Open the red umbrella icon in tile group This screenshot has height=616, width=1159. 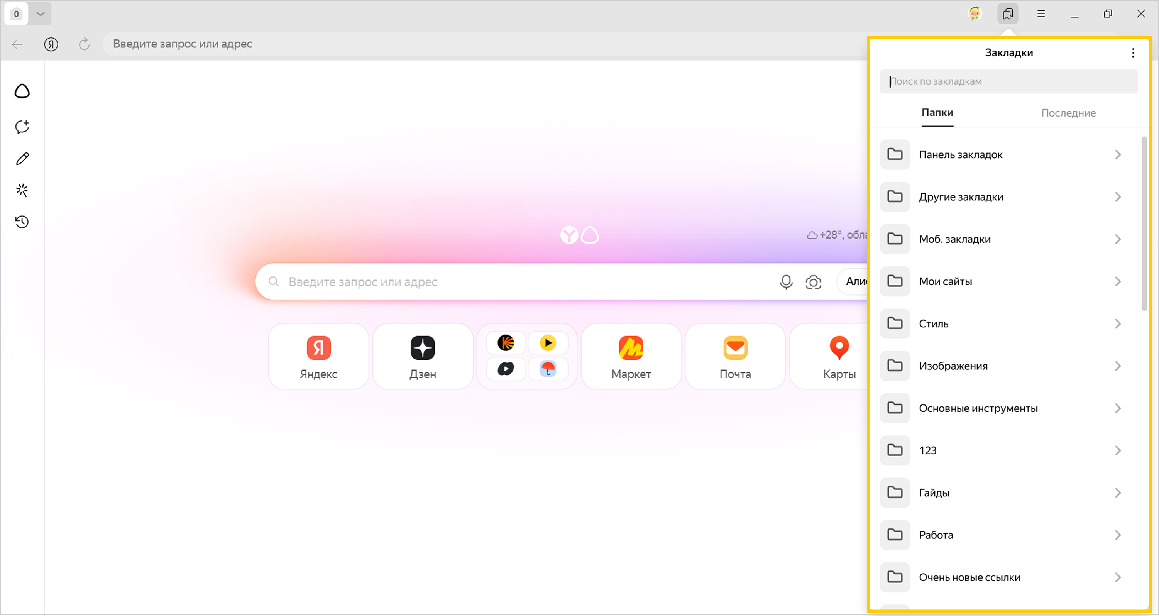(x=548, y=369)
